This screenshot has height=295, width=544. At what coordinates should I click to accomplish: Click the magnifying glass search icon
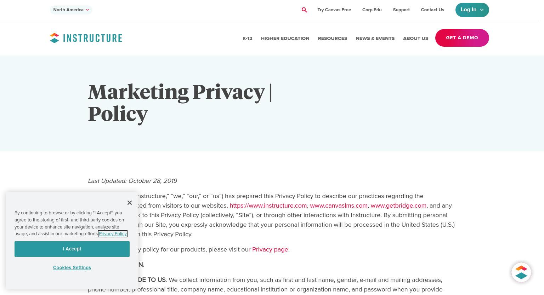304,10
